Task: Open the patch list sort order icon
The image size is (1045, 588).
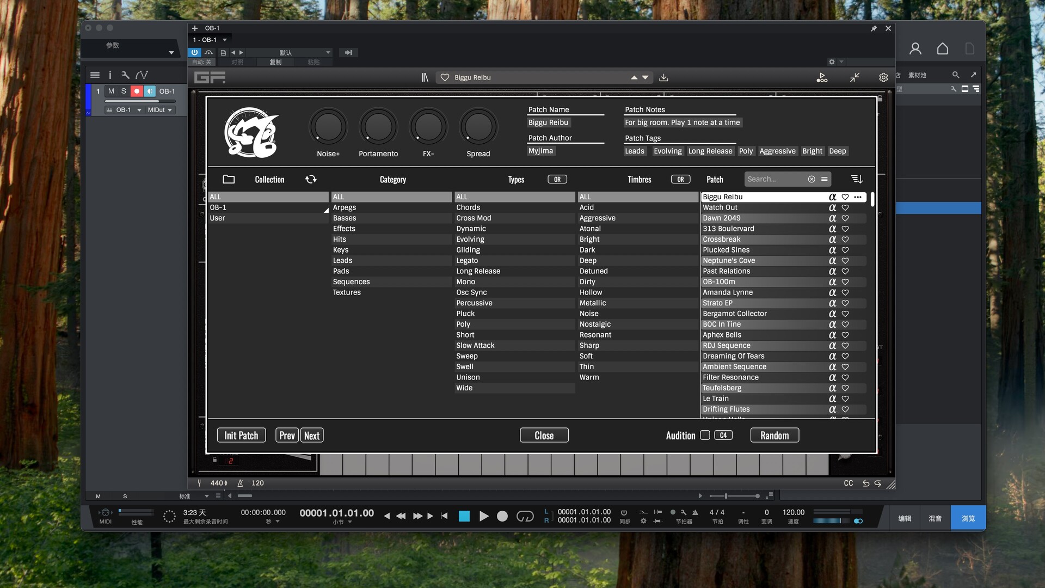Action: pos(857,179)
